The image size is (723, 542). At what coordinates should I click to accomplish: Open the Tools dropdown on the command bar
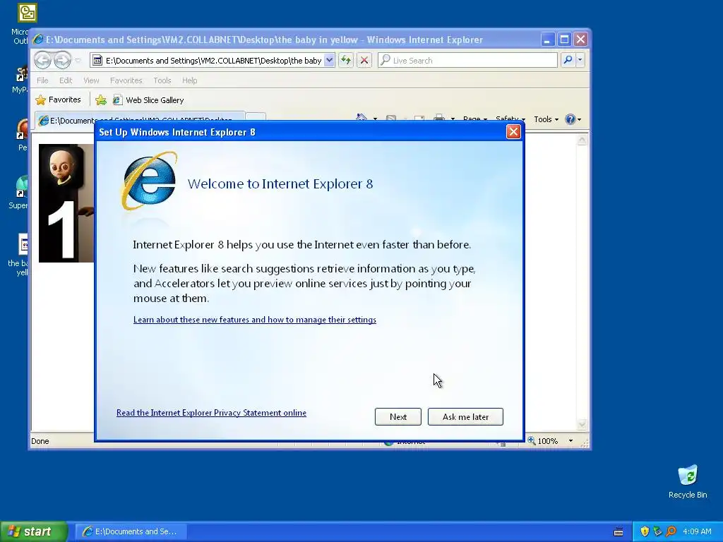click(546, 119)
